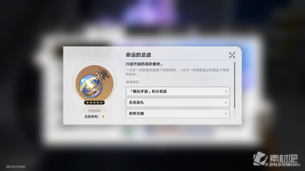Open the 「模拟宇宙」积分奖励 source row
Viewport: 305px width, 171px height.
(178, 91)
